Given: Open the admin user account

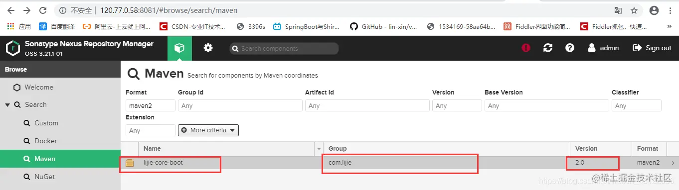Looking at the screenshot, I should pyautogui.click(x=603, y=48).
